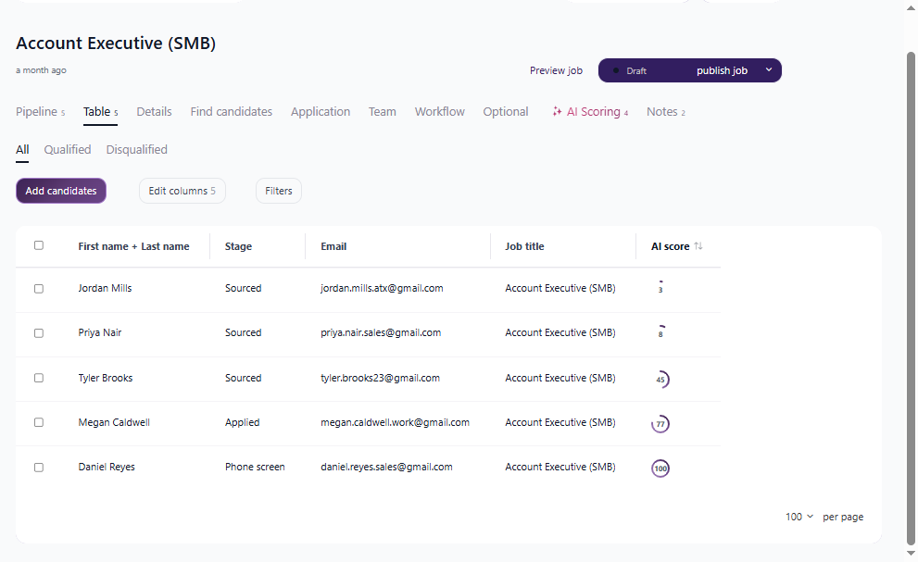Image resolution: width=918 pixels, height=562 pixels.
Task: Expand the publish job dropdown chevron
Action: click(769, 69)
